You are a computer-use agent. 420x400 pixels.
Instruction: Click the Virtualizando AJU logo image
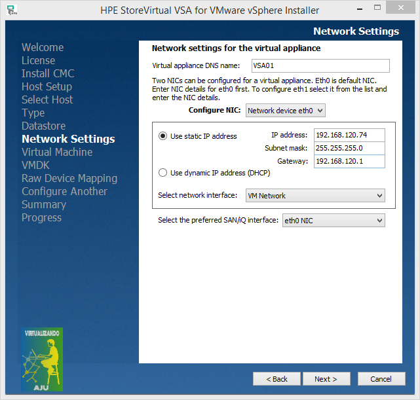tap(42, 359)
